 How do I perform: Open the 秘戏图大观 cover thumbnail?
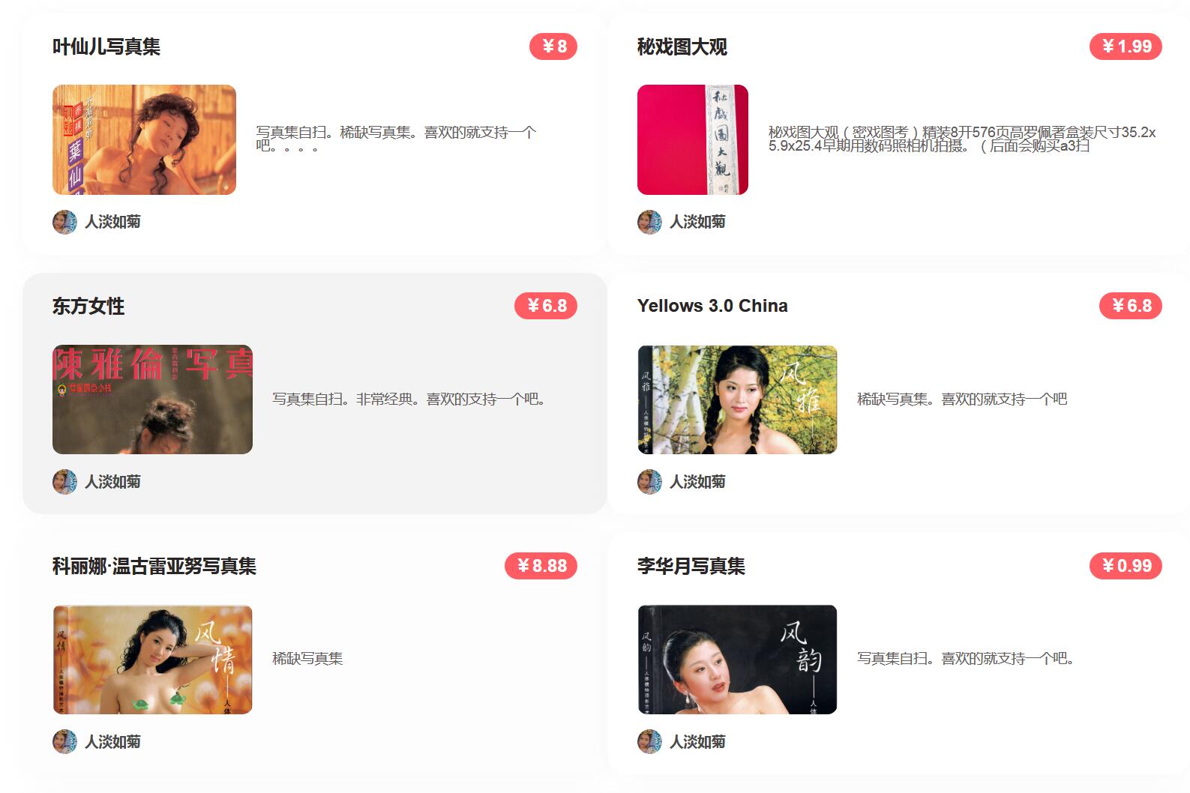pyautogui.click(x=693, y=139)
